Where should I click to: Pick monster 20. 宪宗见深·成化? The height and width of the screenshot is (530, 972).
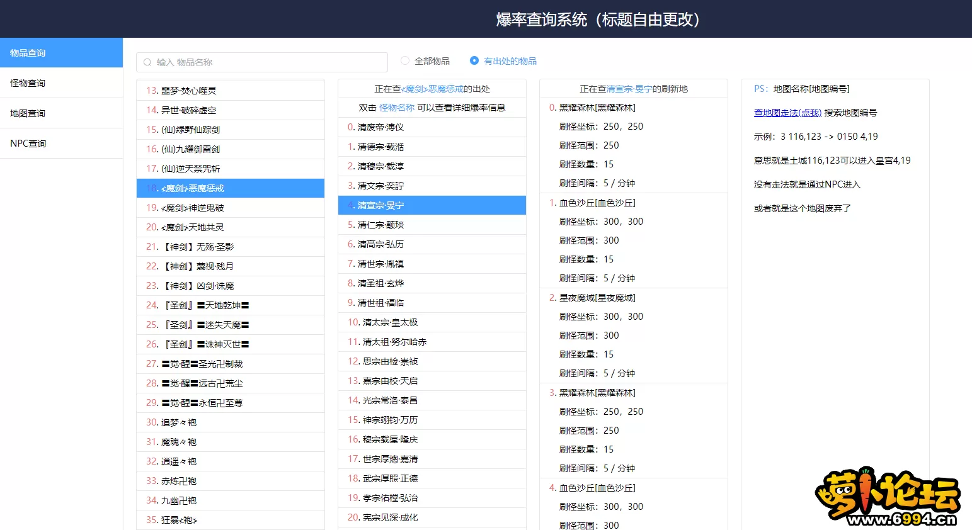click(x=432, y=517)
